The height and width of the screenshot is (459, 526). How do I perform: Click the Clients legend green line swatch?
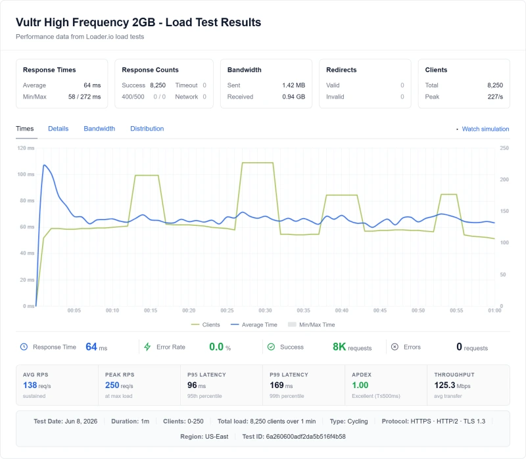(x=195, y=324)
